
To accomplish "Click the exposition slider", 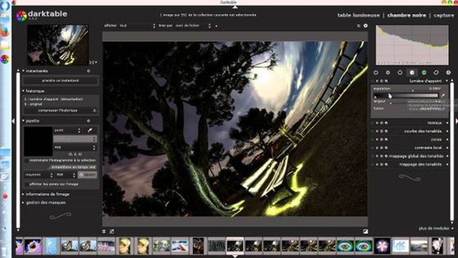I will click(x=407, y=89).
